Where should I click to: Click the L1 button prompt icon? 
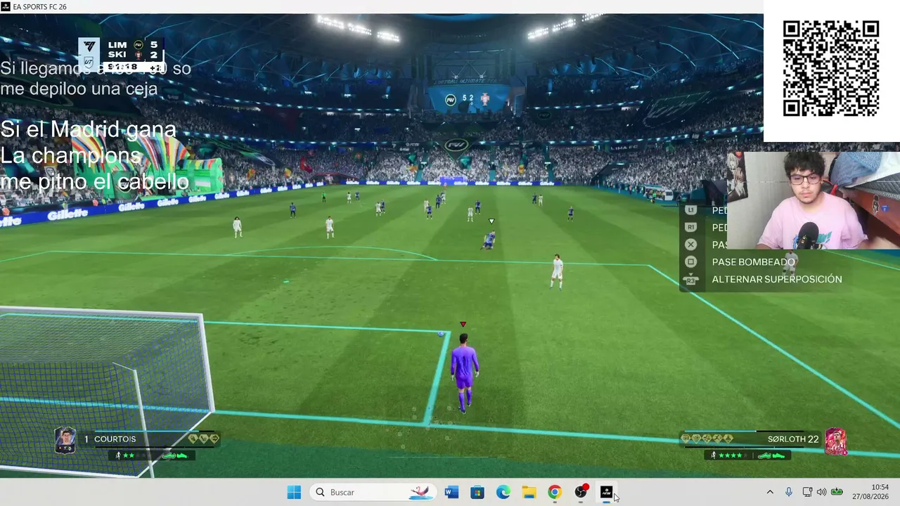(690, 210)
